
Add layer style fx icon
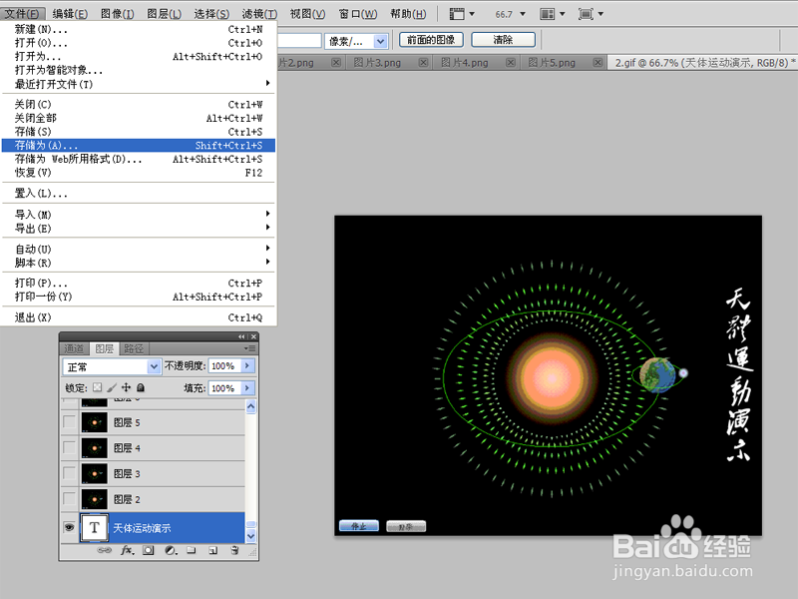coord(128,550)
